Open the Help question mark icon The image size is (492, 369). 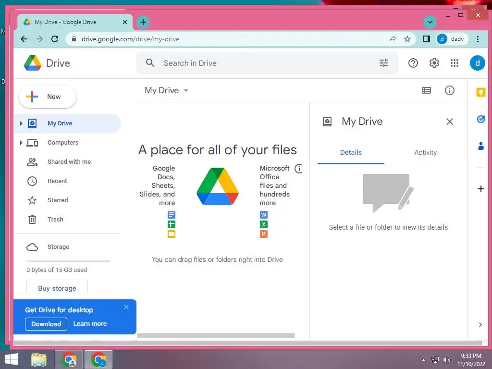(413, 63)
